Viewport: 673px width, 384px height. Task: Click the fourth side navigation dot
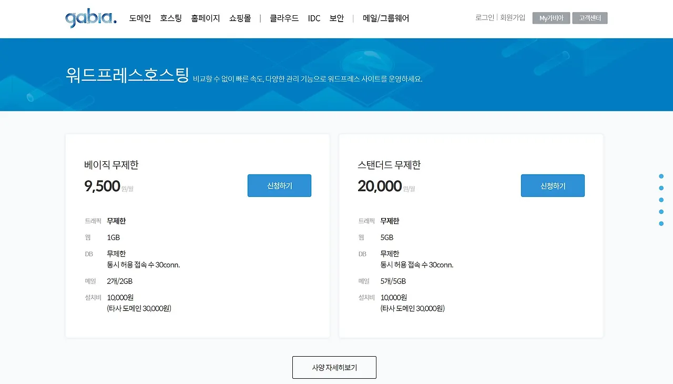661,212
